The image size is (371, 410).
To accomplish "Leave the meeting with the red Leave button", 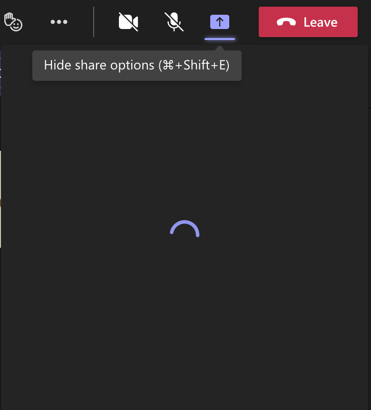I will click(308, 22).
